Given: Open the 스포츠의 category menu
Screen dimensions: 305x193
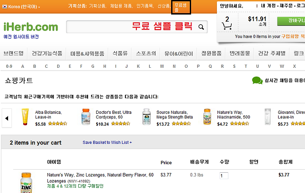Looking at the screenshot, I should 146,53.
